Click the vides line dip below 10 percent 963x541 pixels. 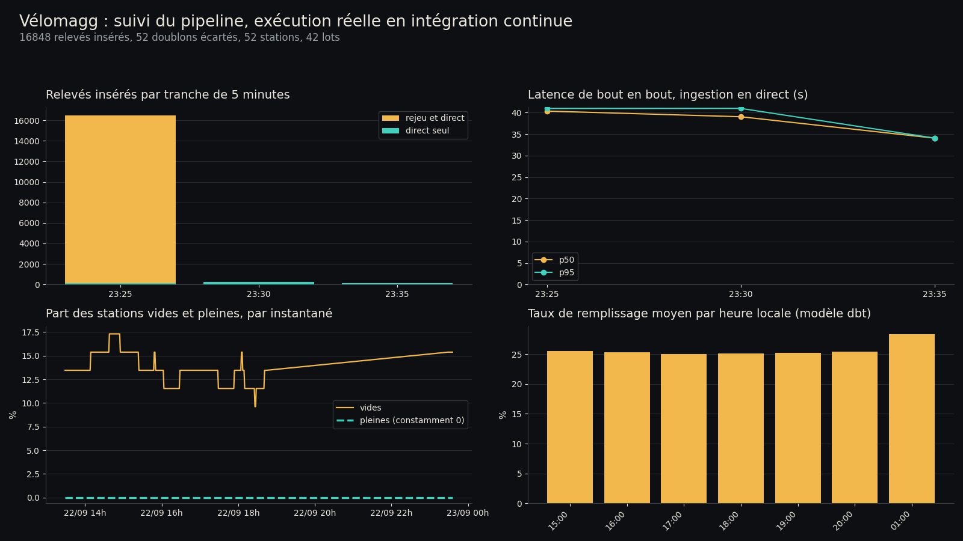pyautogui.click(x=255, y=405)
